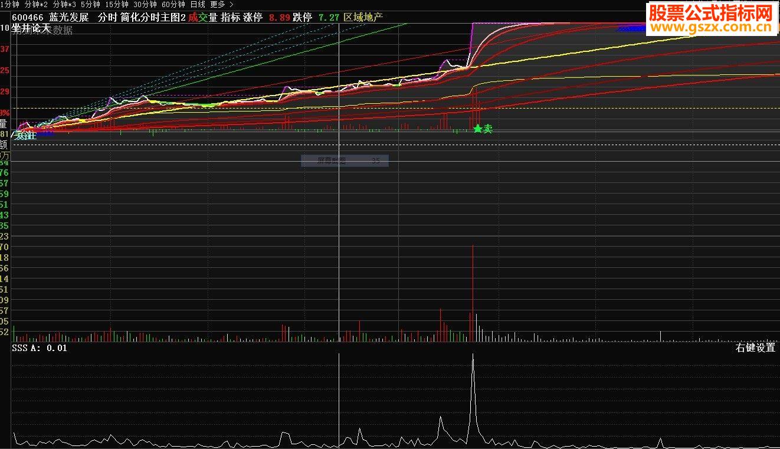This screenshot has width=780, height=449.
Task: Switch to the 分钟*3 period tab
Action: 64,4
